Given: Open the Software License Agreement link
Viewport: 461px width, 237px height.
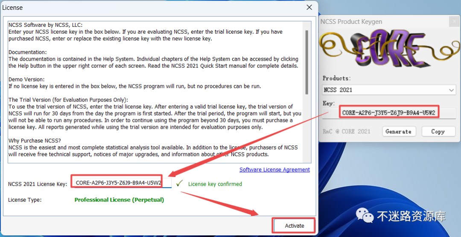Looking at the screenshot, I should point(274,170).
